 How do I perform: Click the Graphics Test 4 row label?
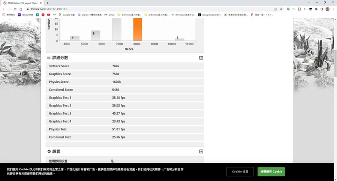(60, 121)
